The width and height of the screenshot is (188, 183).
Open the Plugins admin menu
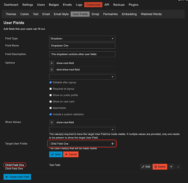[133, 5]
